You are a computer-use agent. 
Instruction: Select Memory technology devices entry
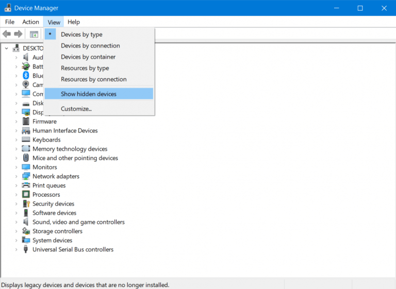[70, 149]
